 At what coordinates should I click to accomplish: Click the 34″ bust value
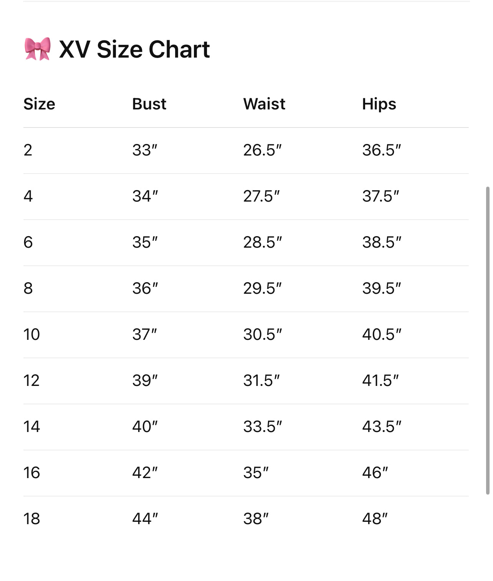(145, 196)
